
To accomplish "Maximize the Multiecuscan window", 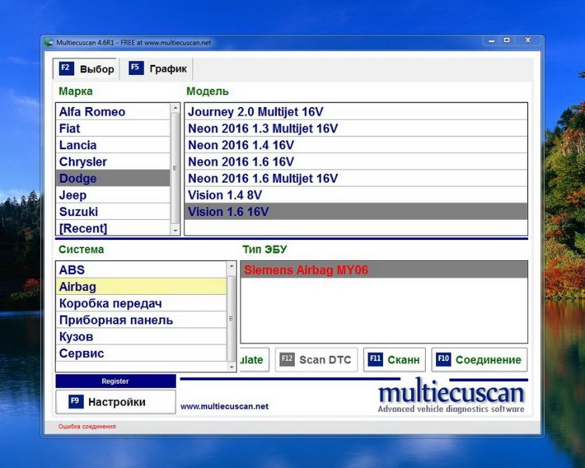I will coord(507,40).
